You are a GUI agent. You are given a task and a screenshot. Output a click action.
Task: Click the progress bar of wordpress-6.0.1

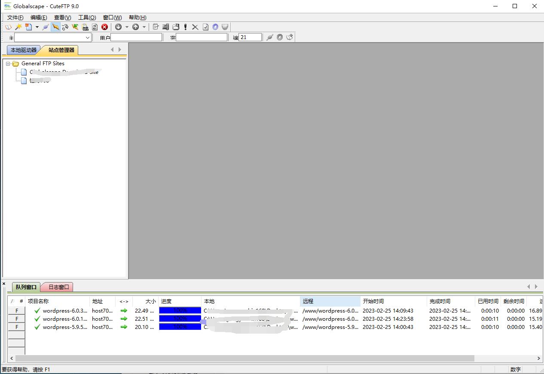pos(180,319)
